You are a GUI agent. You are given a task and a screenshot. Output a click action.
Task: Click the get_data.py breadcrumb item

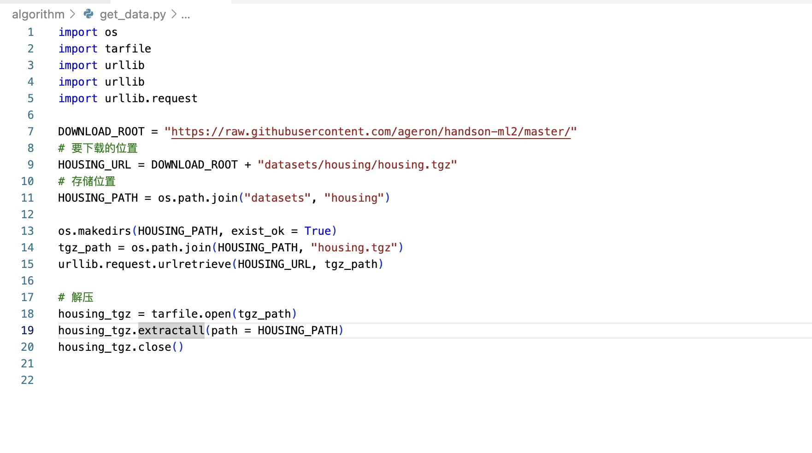(x=133, y=15)
